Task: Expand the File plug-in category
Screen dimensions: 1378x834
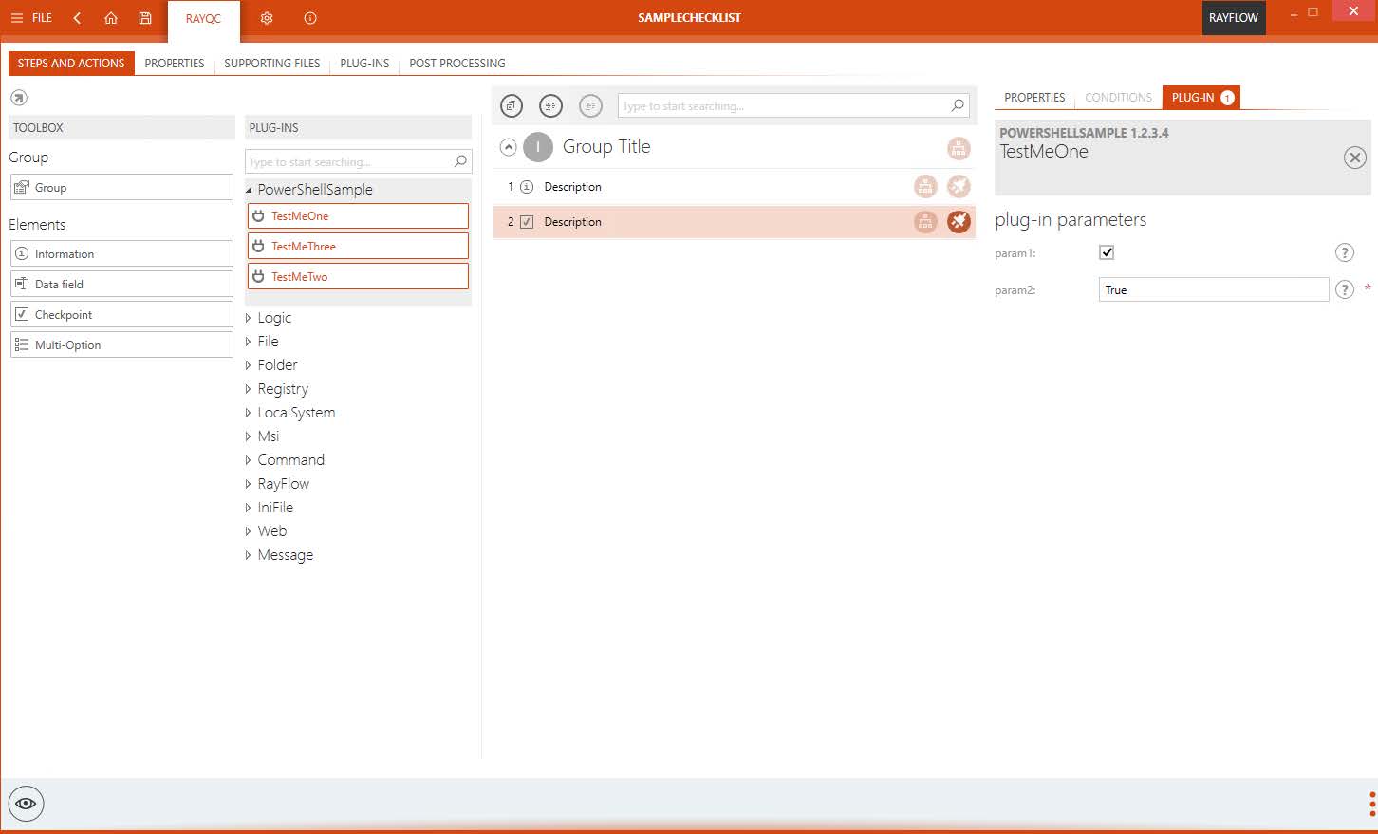Action: click(249, 342)
